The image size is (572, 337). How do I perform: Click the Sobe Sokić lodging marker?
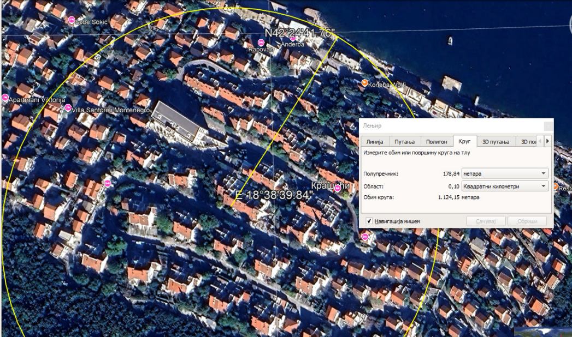(72, 20)
